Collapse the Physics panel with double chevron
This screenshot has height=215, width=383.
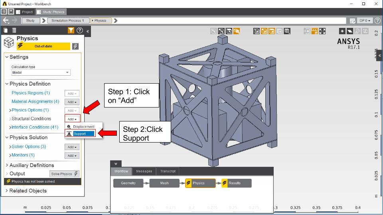[88, 31]
